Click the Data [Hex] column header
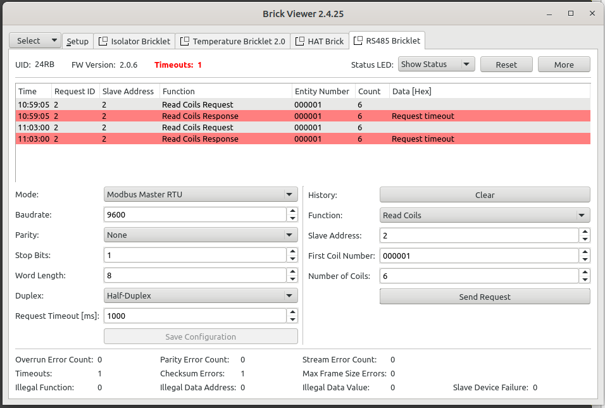This screenshot has width=605, height=408. coord(490,91)
